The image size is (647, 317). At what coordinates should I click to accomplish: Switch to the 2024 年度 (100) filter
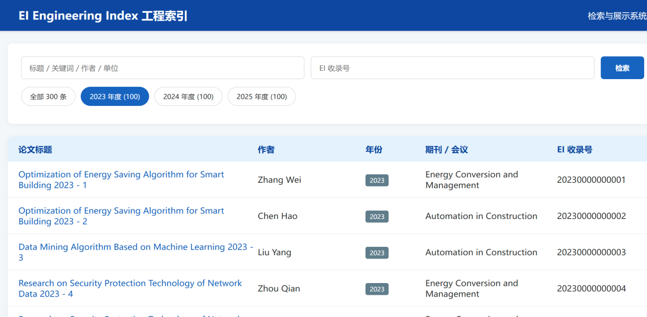click(x=188, y=96)
